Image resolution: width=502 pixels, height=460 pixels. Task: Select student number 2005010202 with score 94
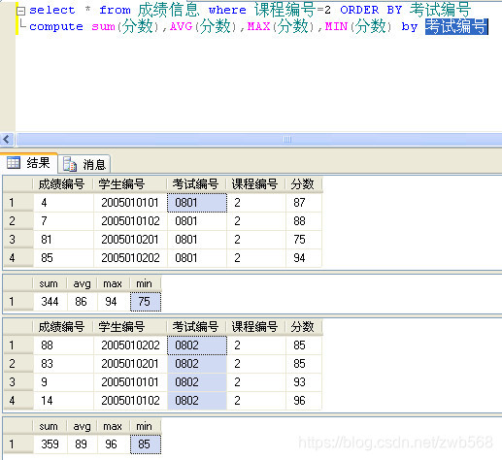(130, 258)
